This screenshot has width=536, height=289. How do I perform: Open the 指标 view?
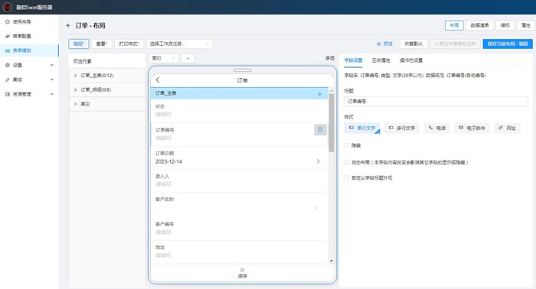point(505,25)
